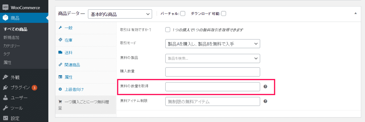Click the 設定 sliders icon
This screenshot has width=365, height=122.
(x=5, y=118)
